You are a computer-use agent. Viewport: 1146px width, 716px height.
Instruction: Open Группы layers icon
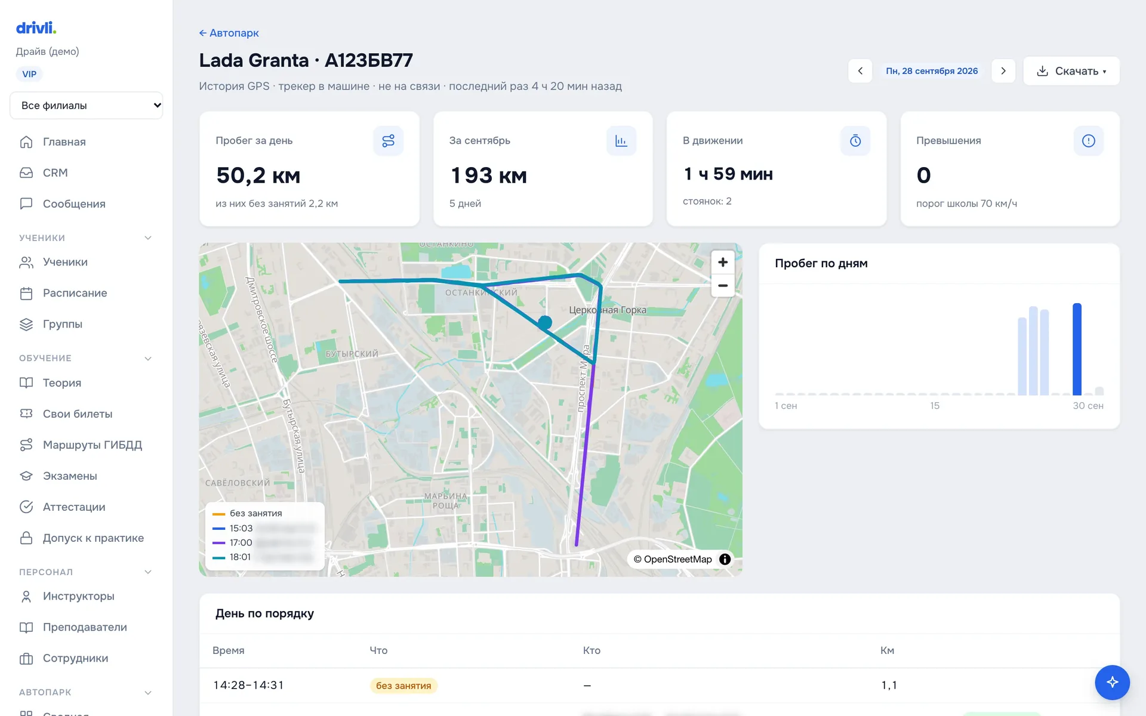tap(26, 325)
